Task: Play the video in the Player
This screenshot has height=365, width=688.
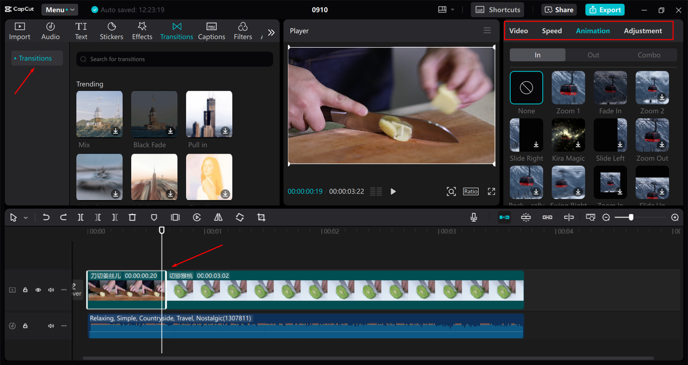Action: click(393, 191)
